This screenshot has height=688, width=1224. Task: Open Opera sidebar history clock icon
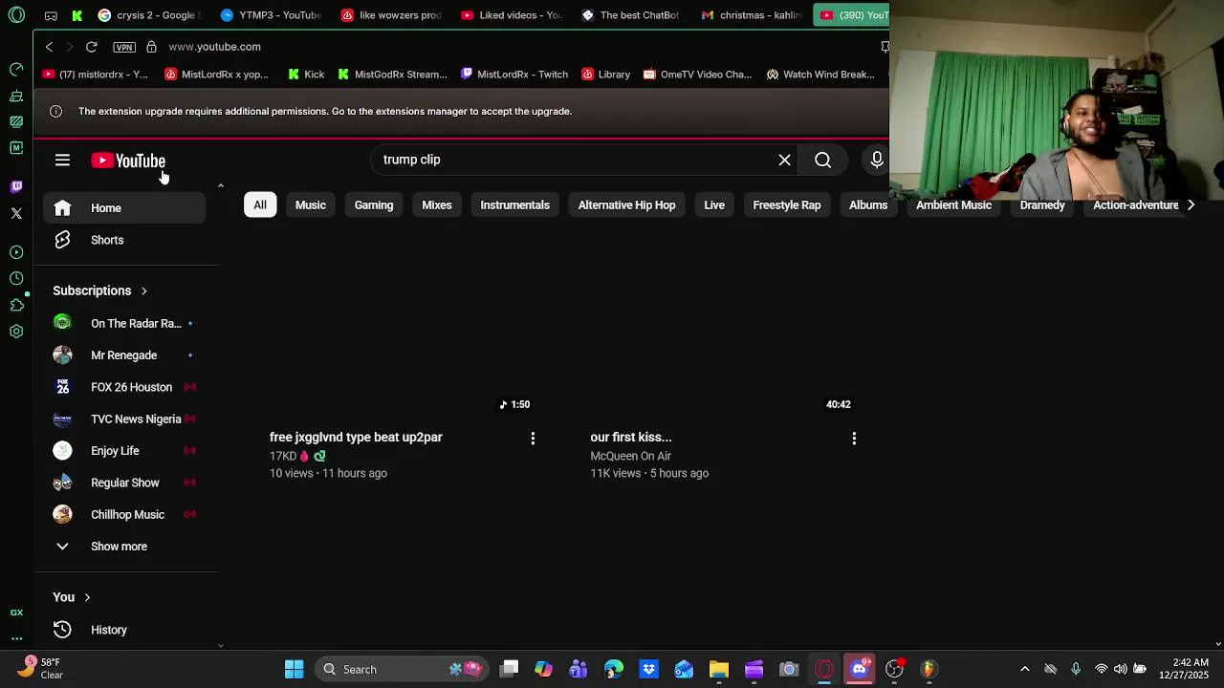click(x=16, y=278)
